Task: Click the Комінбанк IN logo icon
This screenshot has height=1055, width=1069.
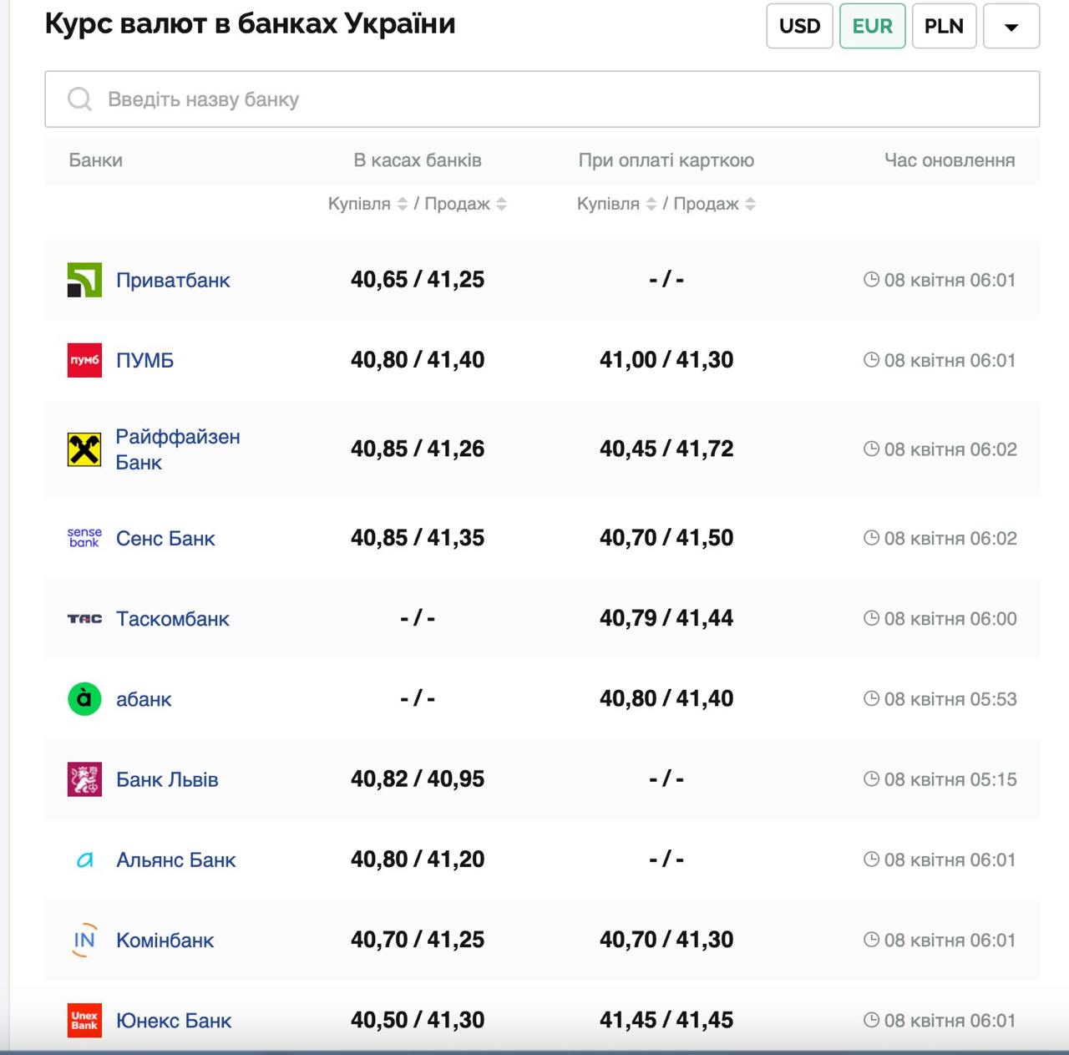Action: point(84,940)
